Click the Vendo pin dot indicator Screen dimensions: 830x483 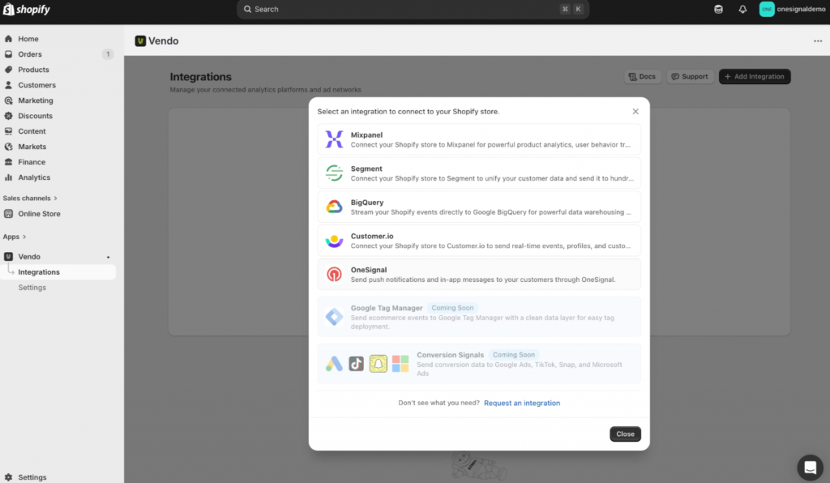coord(108,257)
